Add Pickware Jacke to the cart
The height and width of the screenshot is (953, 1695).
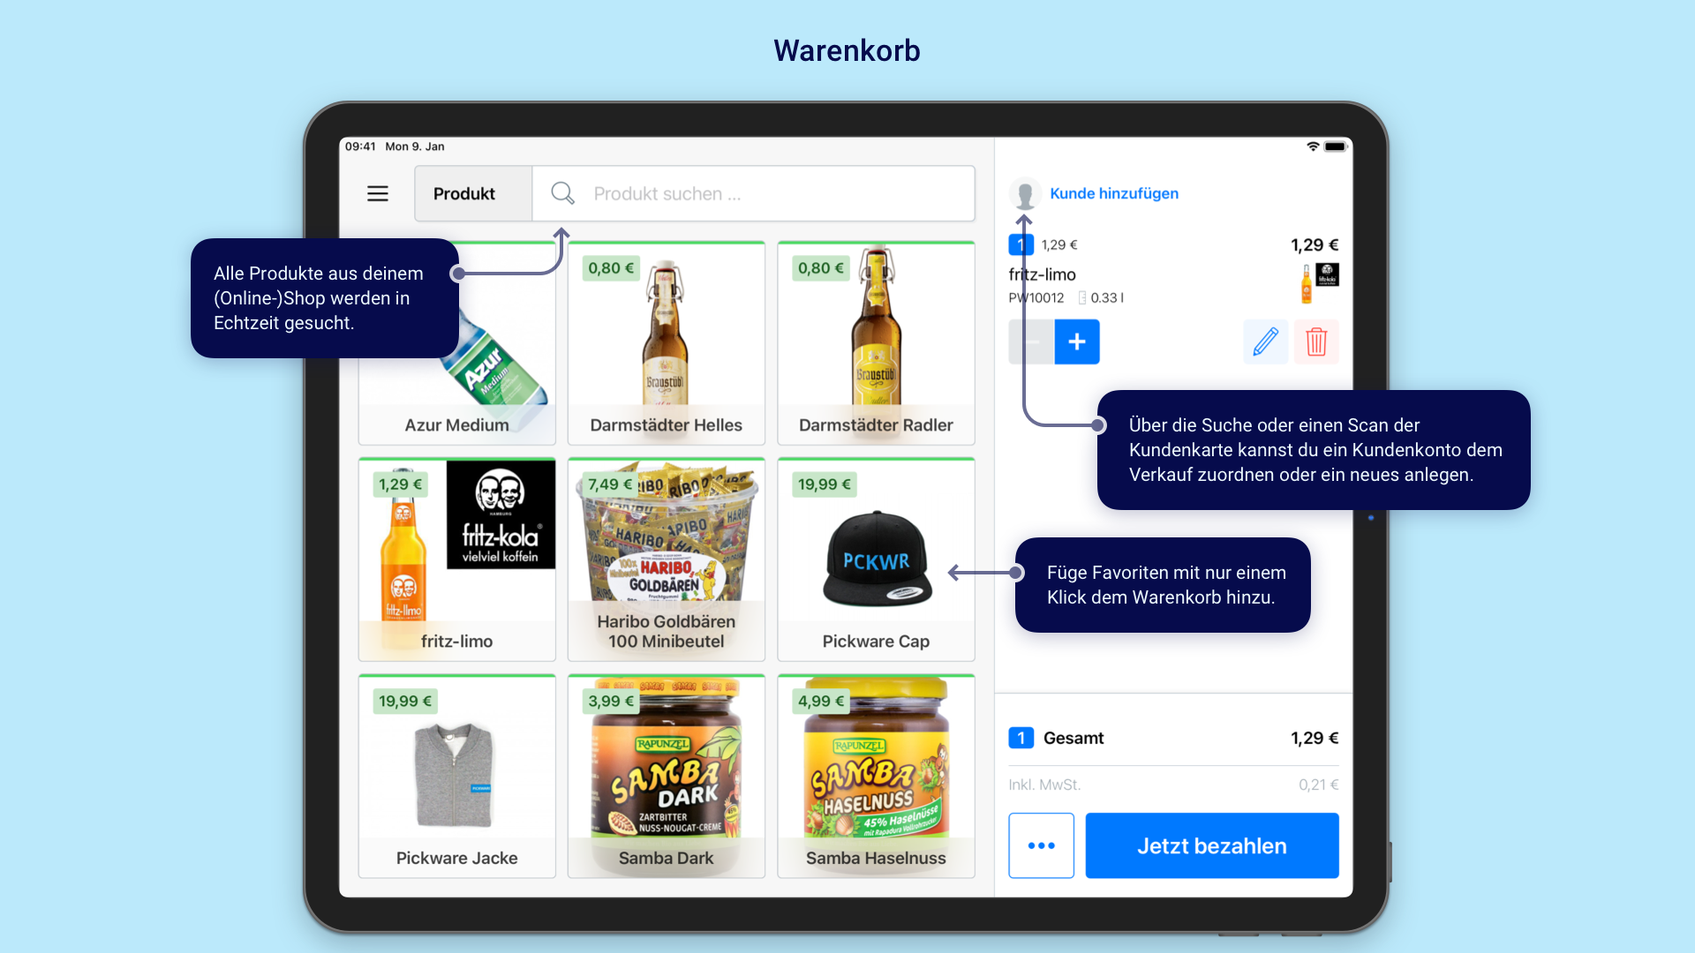pos(456,777)
